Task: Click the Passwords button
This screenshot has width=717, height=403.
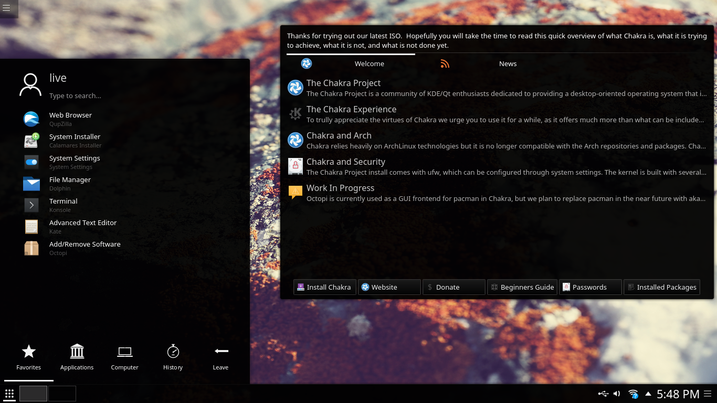Action: tap(591, 287)
